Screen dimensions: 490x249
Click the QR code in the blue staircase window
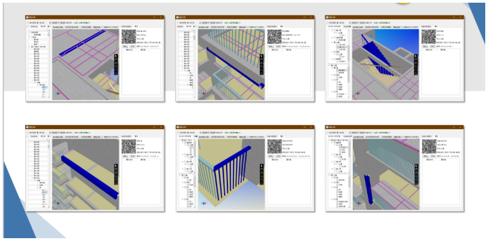coord(428,37)
